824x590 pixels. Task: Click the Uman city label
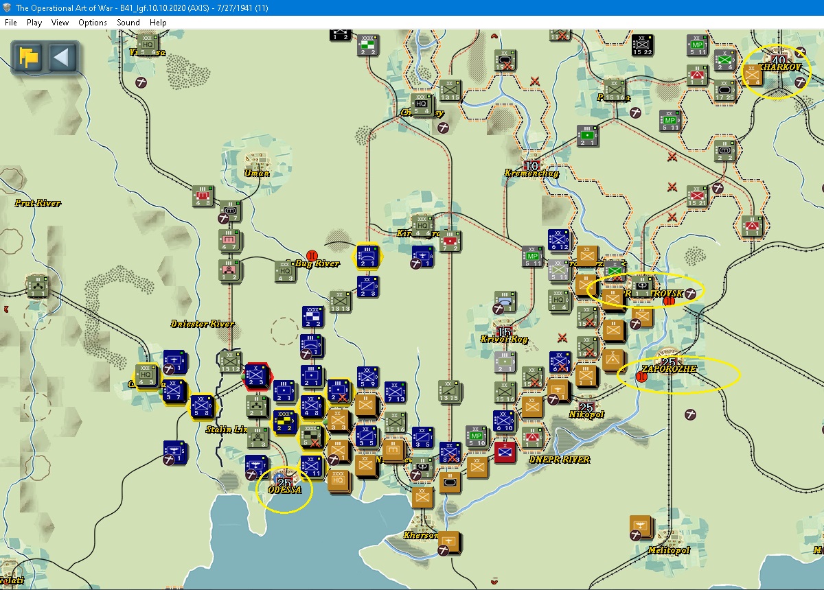(x=256, y=173)
